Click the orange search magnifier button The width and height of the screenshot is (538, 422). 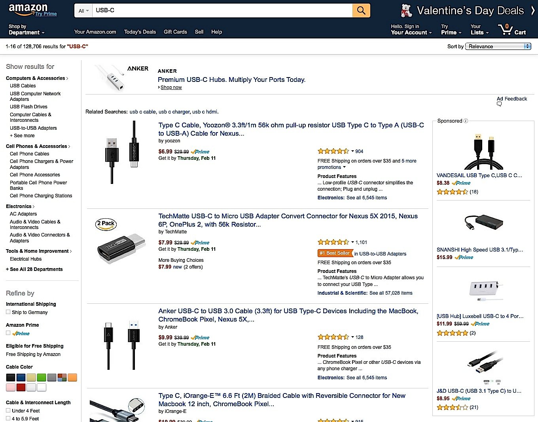tap(361, 11)
